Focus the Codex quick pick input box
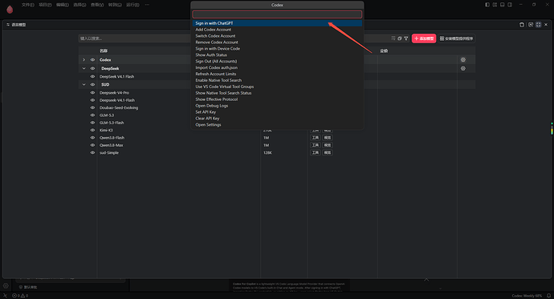554x299 pixels. click(x=277, y=14)
